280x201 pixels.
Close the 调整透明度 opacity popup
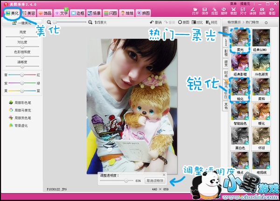pos(164,175)
